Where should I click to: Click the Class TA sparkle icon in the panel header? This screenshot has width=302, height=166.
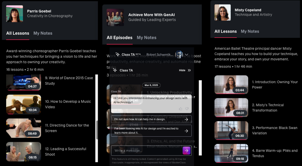point(115,70)
